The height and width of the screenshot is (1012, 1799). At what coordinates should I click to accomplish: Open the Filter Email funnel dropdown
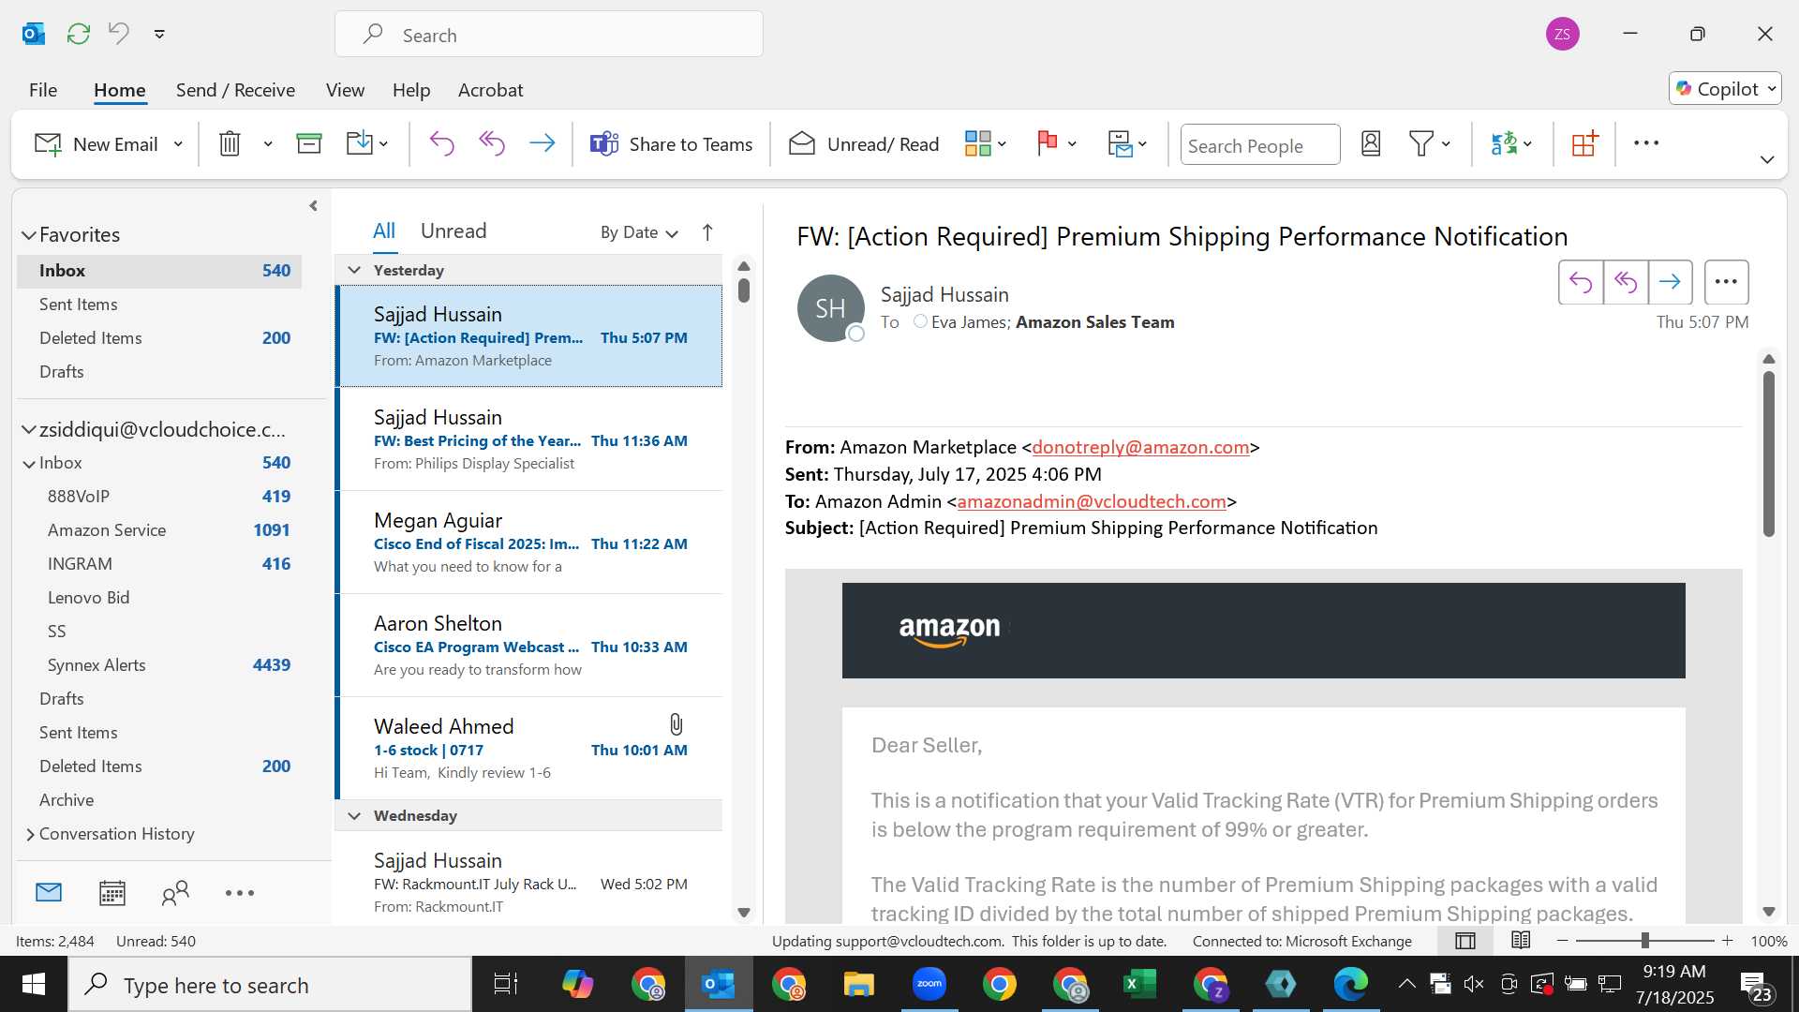[1430, 143]
